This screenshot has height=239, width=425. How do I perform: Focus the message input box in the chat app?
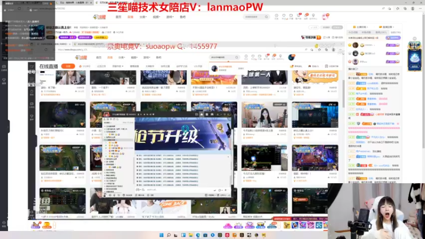click(x=179, y=190)
